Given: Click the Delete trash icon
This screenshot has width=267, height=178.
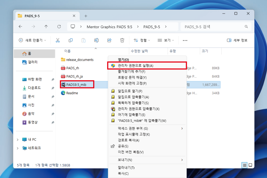Looking at the screenshot, I should [x=122, y=40].
